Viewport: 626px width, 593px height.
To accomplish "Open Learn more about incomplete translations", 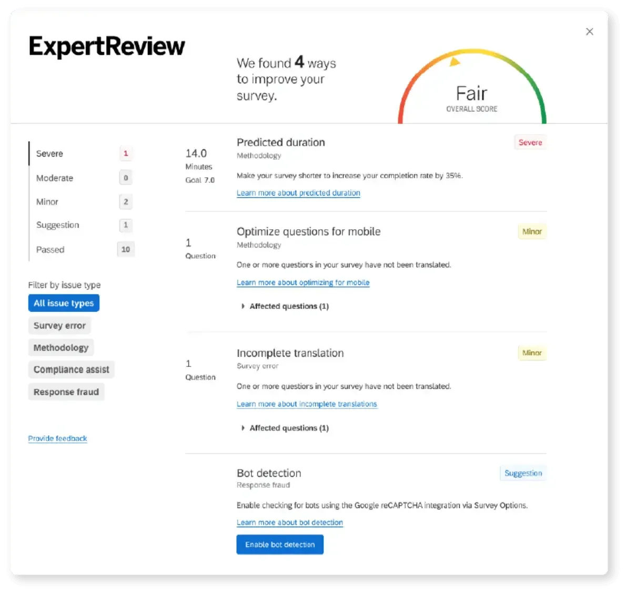I will [307, 404].
